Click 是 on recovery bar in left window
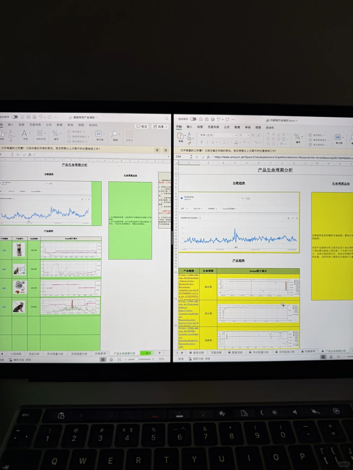 [x=157, y=150]
